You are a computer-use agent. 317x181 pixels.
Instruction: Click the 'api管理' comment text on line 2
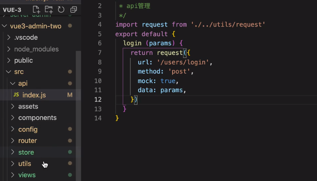coord(138,6)
